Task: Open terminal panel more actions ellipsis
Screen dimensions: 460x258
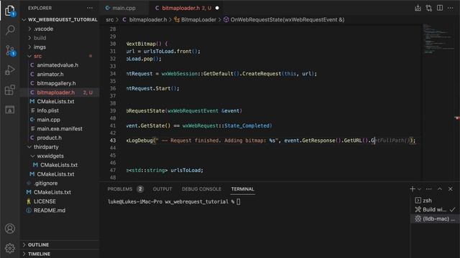Action: coord(428,189)
